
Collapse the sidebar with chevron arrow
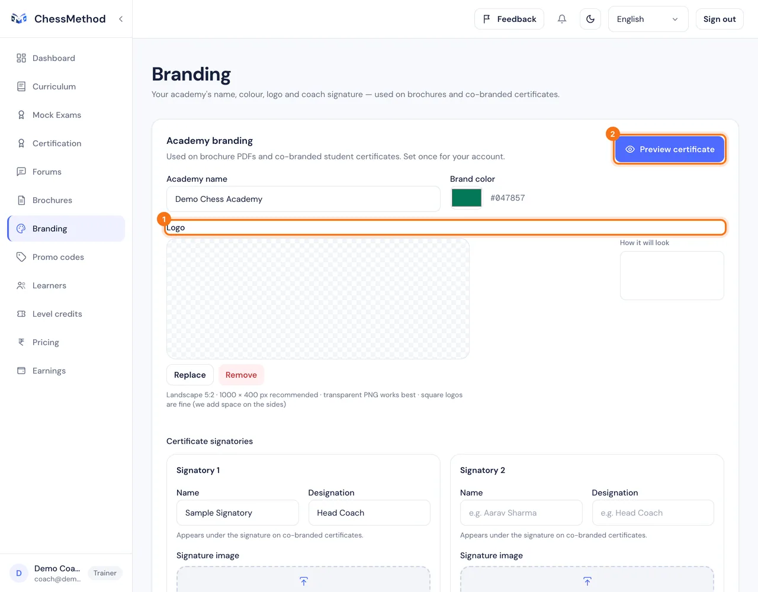pos(121,19)
